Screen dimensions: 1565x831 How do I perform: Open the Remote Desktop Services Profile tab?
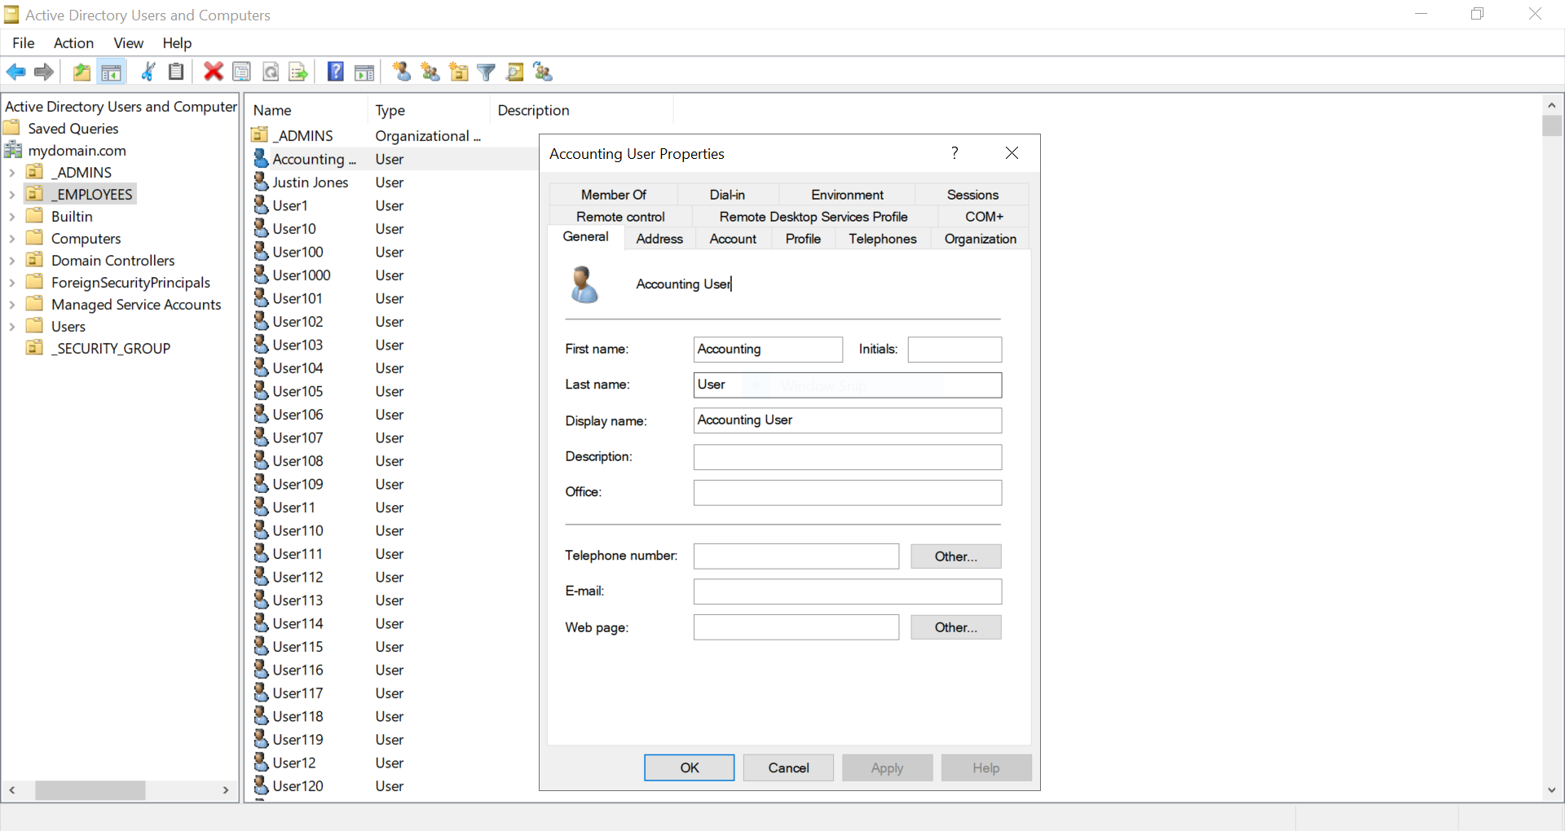tap(813, 217)
